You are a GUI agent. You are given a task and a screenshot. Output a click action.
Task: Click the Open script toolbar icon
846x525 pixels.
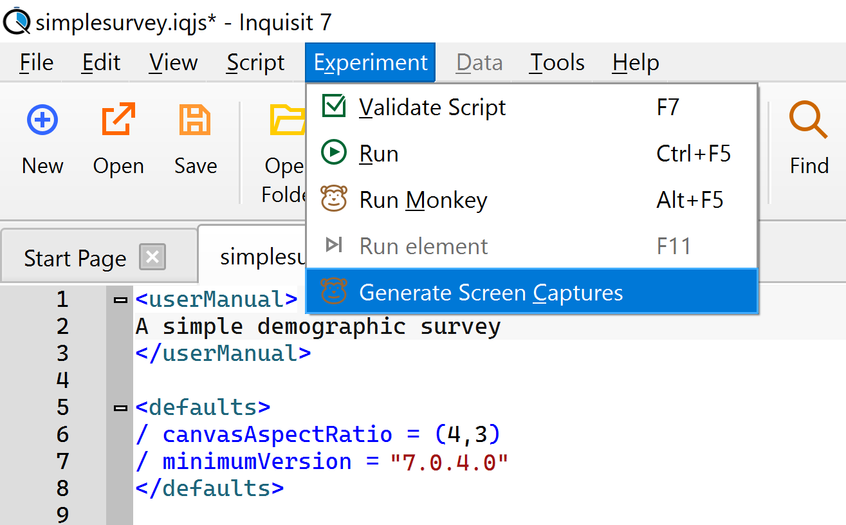point(118,120)
